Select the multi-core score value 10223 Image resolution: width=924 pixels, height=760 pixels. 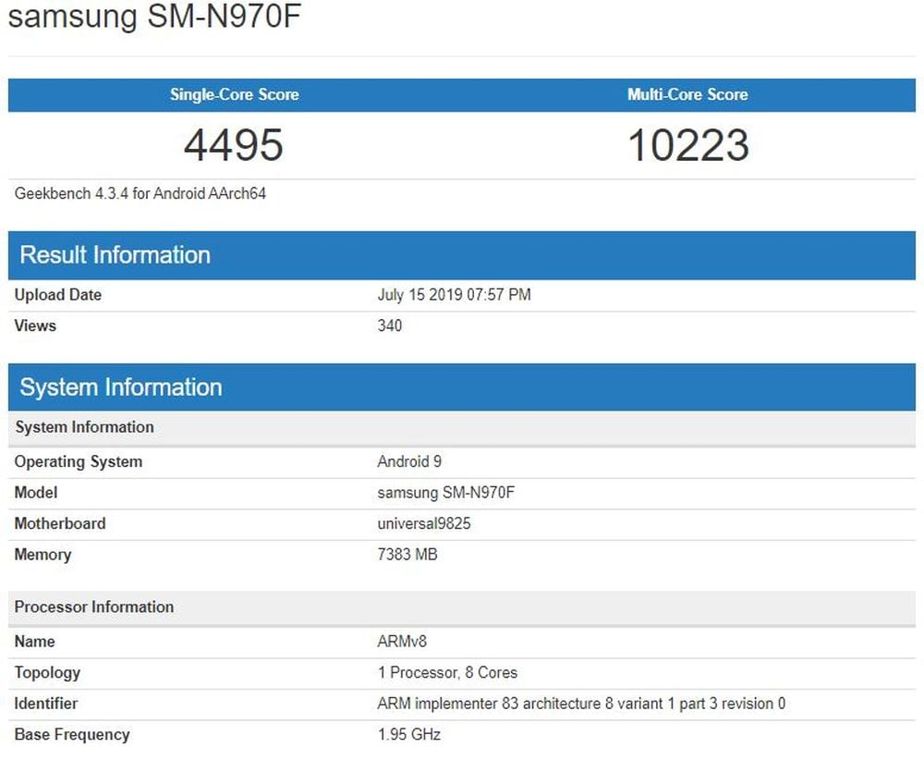click(x=687, y=145)
